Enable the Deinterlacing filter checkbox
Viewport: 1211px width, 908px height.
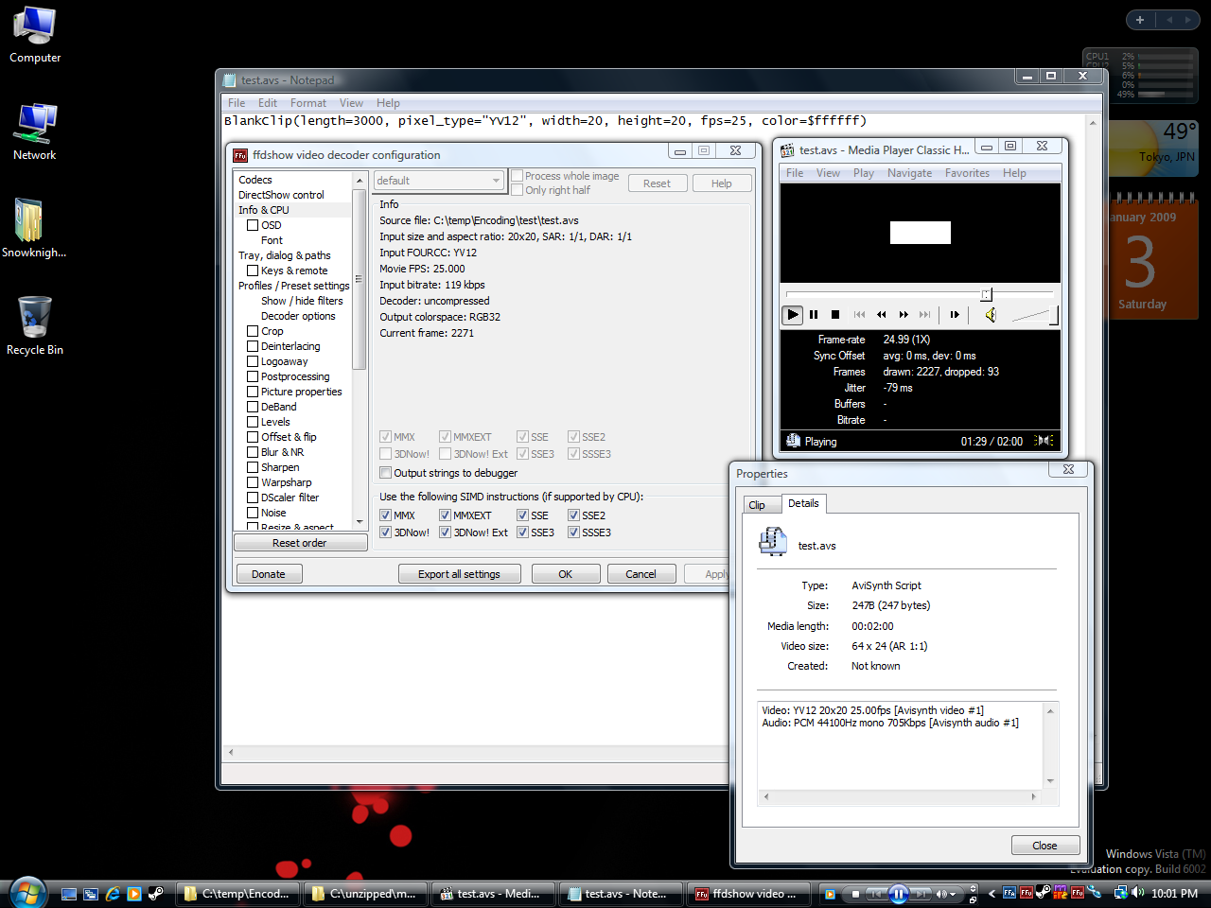253,346
